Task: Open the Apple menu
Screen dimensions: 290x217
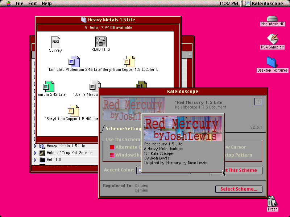Action: (8, 3)
